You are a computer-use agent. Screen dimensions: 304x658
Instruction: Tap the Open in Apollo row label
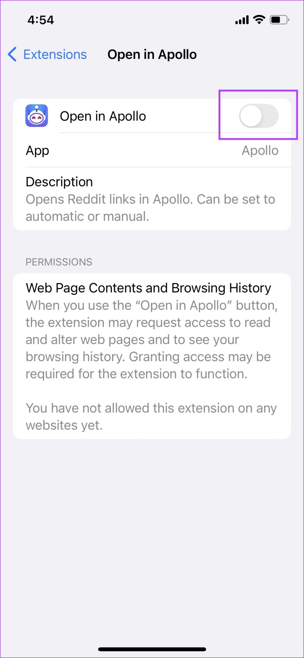pos(103,117)
